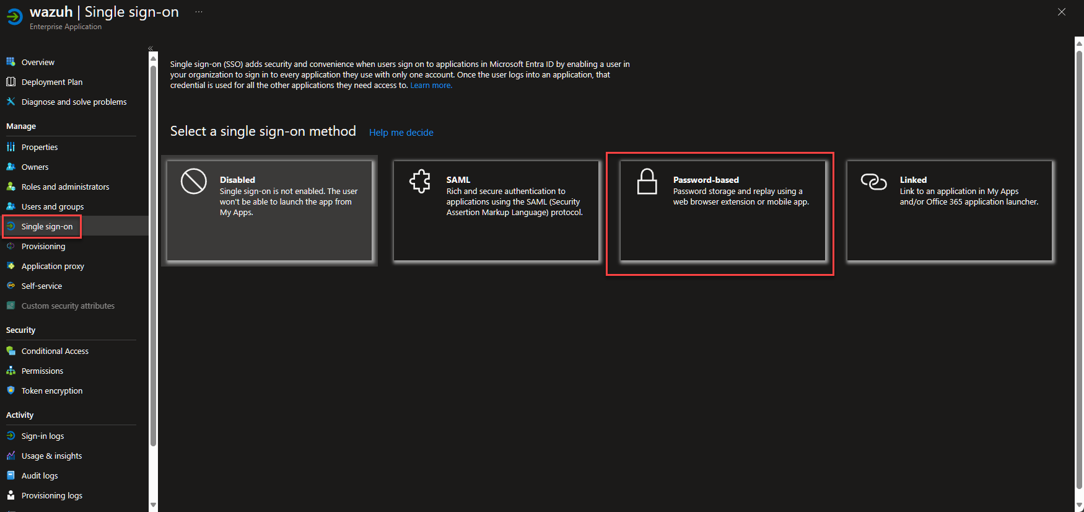The image size is (1084, 512).
Task: Click the Provisioning logs person icon
Action: click(11, 495)
